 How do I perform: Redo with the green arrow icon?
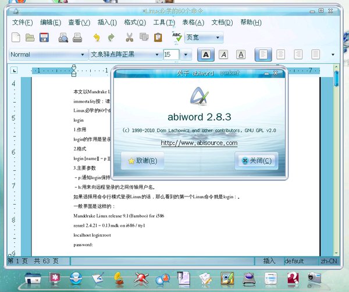click(111, 37)
